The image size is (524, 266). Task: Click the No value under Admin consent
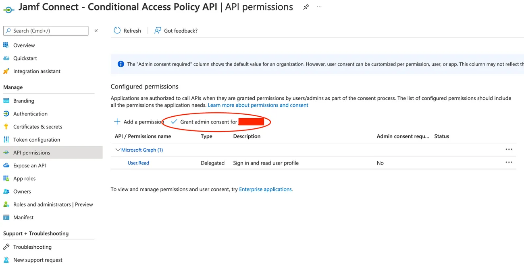tap(380, 163)
